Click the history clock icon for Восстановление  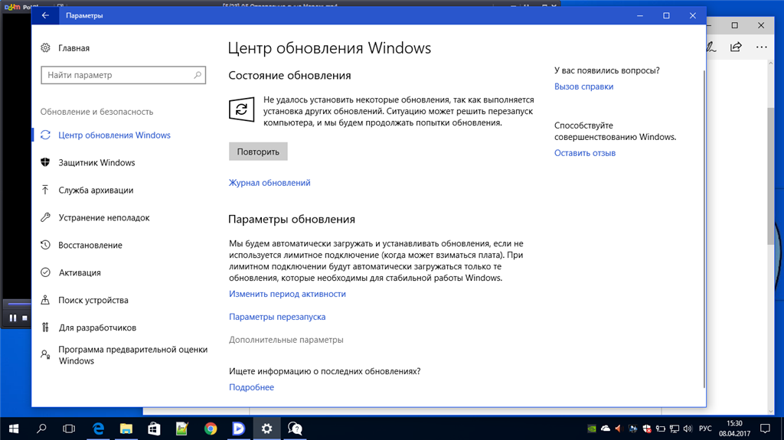45,245
